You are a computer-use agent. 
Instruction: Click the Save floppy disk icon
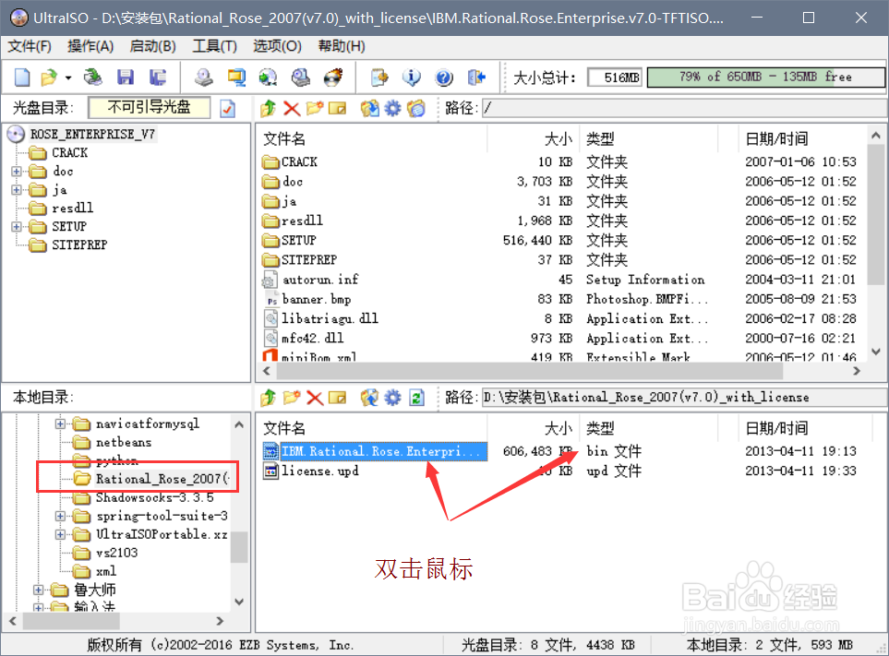pos(126,78)
